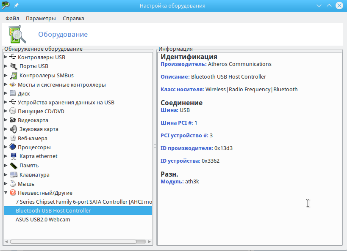Minimize the Настройка оборудования window
Image resolution: width=347 pixels, height=251 pixels.
pos(319,5)
